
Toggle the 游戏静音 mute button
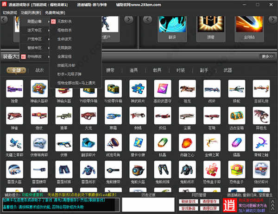tap(188, 208)
